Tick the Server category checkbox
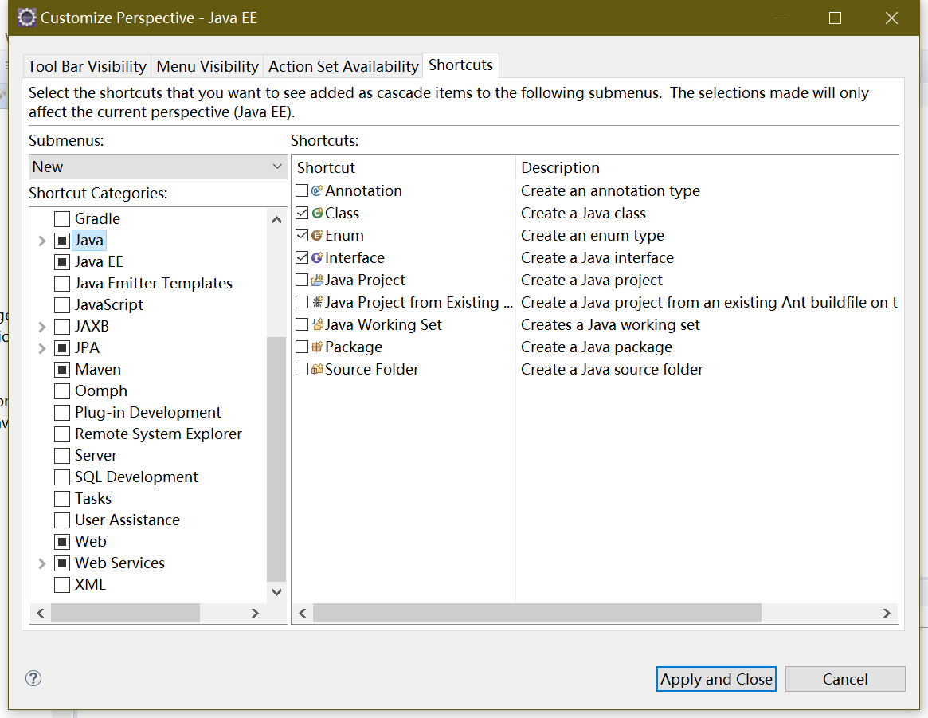 click(62, 456)
